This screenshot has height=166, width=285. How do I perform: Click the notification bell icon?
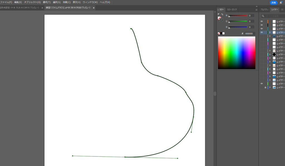pyautogui.click(x=281, y=2)
